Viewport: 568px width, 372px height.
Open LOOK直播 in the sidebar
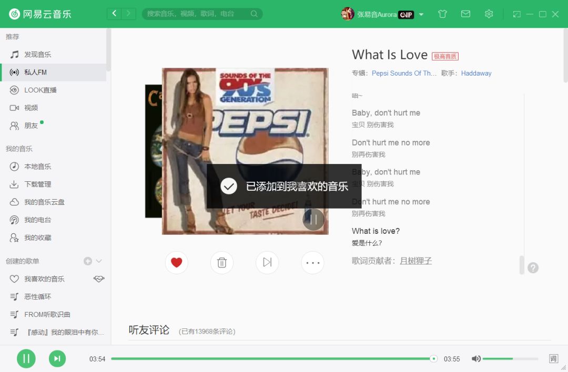(53, 90)
